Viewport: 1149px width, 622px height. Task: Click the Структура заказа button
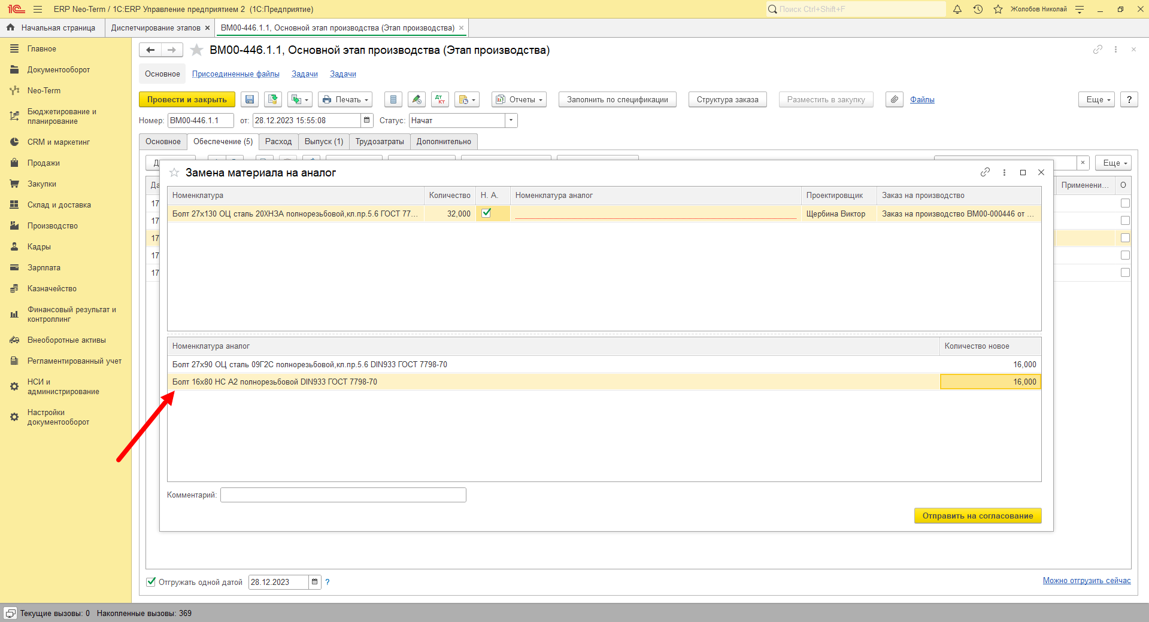[x=727, y=99]
